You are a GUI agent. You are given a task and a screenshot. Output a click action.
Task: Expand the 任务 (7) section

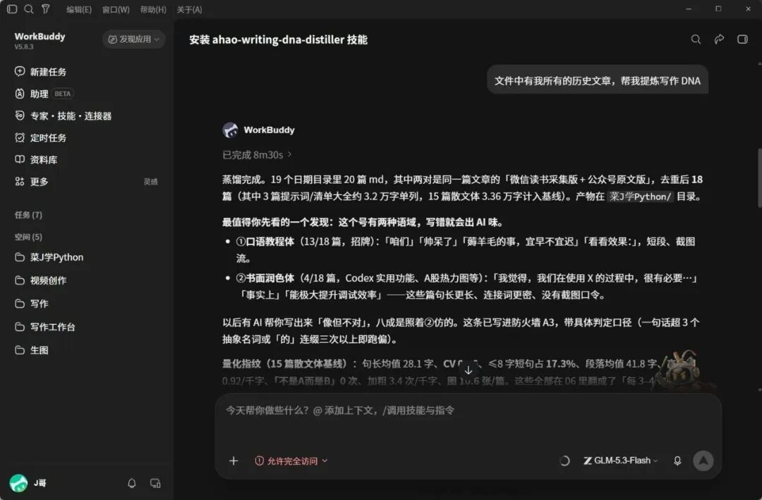point(28,215)
